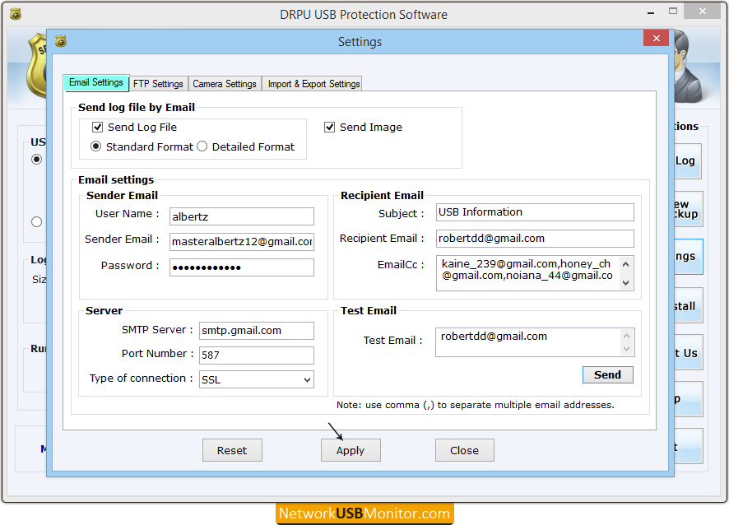Select the second radio button in main window

coord(36,222)
